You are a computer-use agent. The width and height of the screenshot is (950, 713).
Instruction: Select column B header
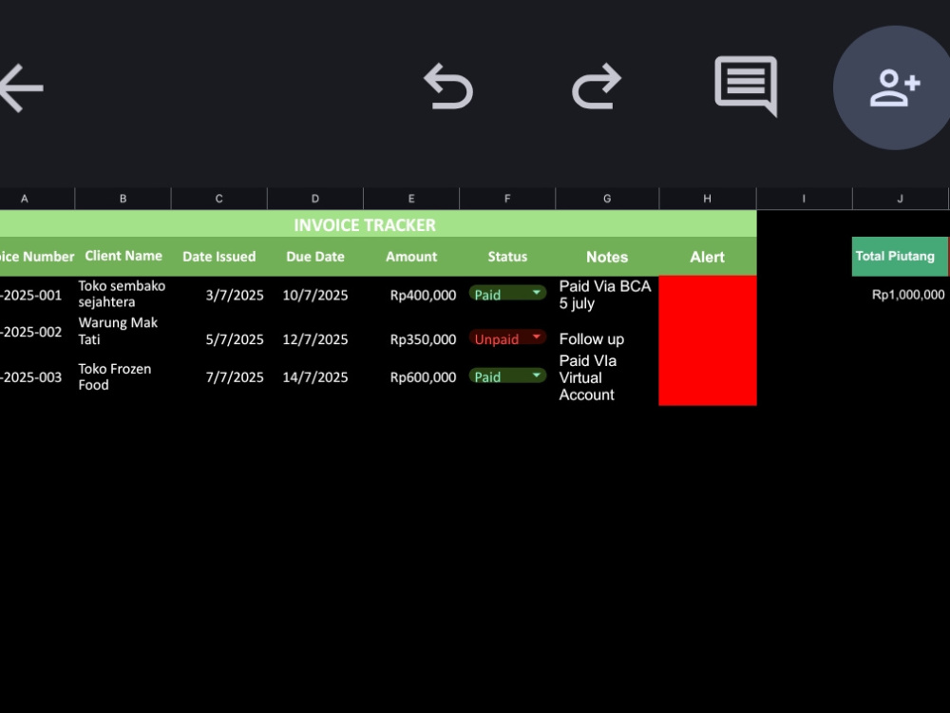point(123,199)
